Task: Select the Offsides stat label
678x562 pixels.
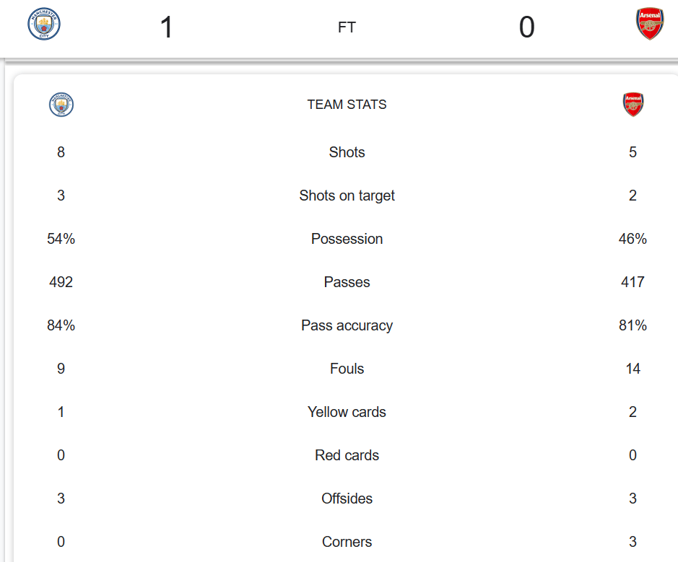Action: click(x=347, y=499)
